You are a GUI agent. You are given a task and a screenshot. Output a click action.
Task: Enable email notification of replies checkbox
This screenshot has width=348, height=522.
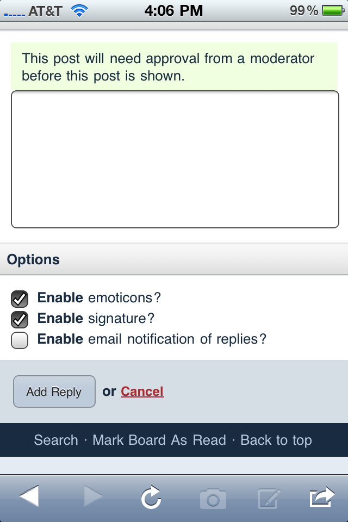(20, 340)
